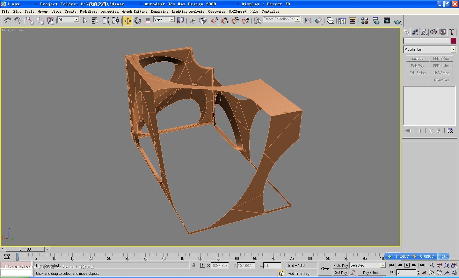Click the Edit Poly modifier button
Viewport: 459px width, 278px height.
tap(418, 66)
